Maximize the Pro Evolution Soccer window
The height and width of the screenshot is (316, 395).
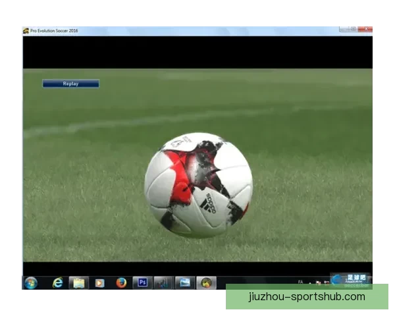354,30
